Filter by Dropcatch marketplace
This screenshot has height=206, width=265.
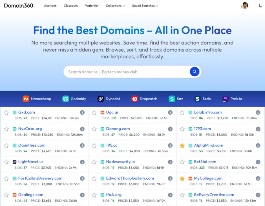pos(144,99)
